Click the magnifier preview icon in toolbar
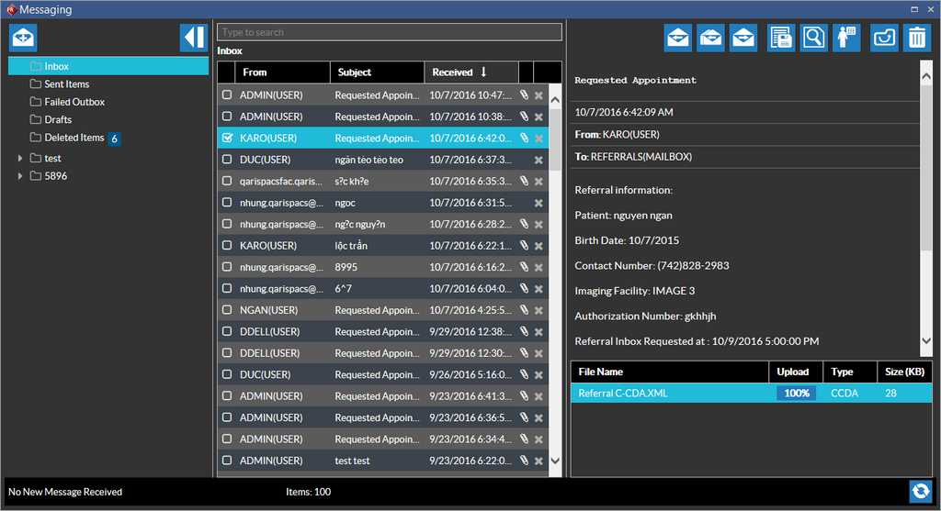 tap(813, 38)
